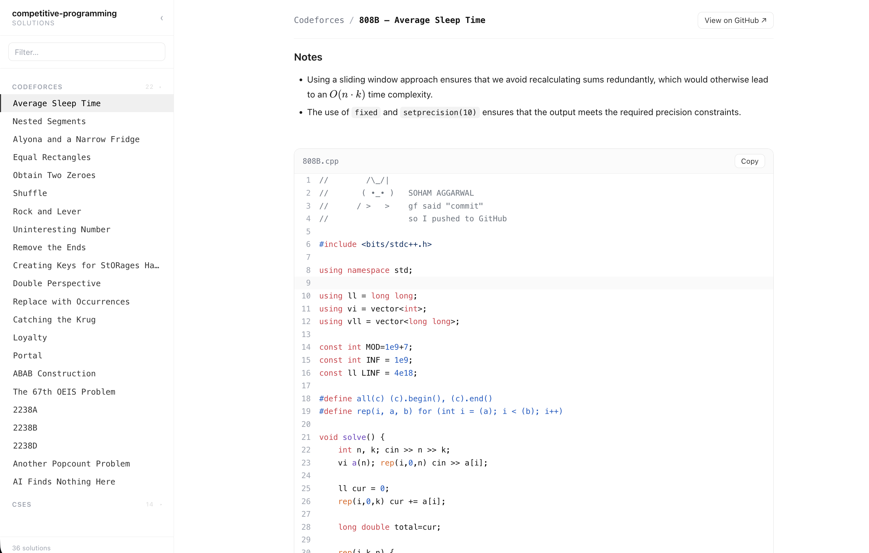
Task: Click the setprecision(10) inline code
Action: coord(439,112)
